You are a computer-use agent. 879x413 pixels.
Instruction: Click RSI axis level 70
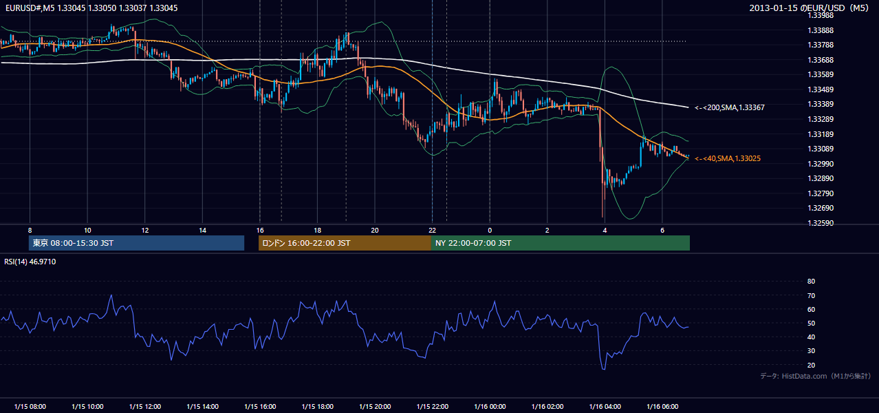click(811, 295)
